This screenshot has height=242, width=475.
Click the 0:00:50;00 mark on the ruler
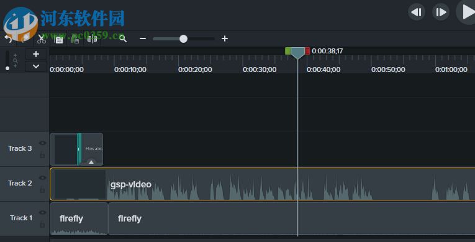(388, 69)
